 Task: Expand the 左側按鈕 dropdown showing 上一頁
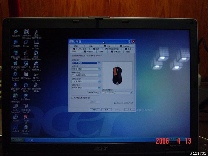[x=99, y=81]
